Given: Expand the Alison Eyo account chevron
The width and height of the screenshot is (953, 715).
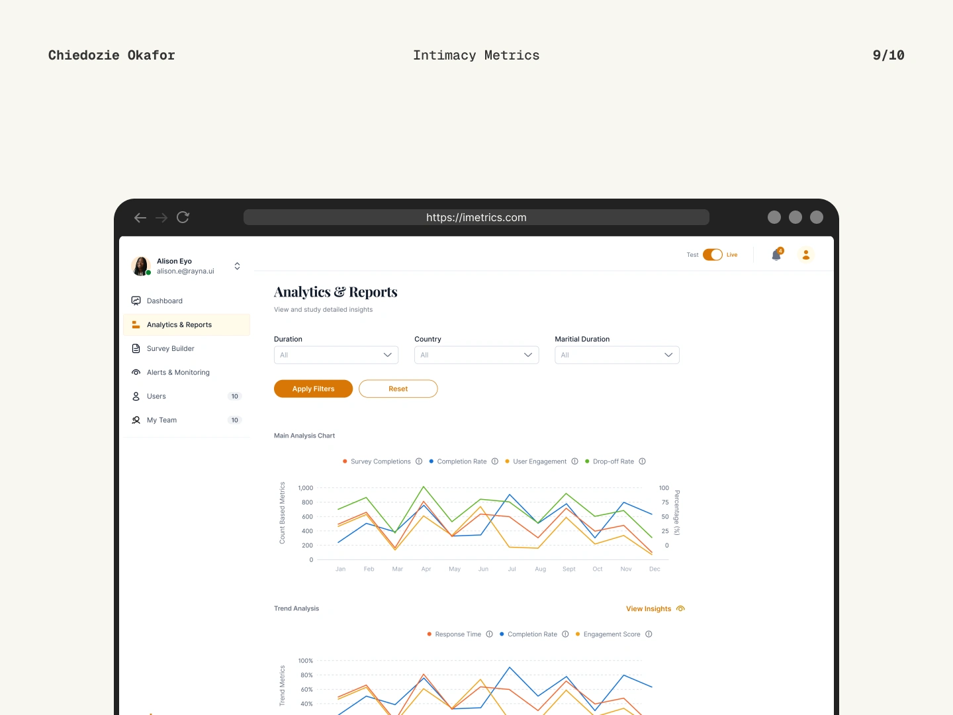Looking at the screenshot, I should click(x=237, y=266).
